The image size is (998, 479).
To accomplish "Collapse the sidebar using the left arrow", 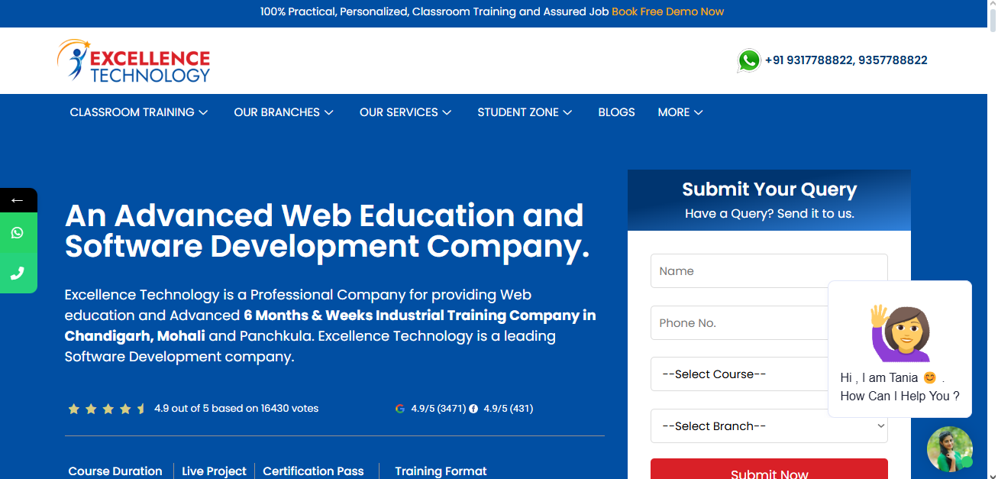I will coord(18,201).
